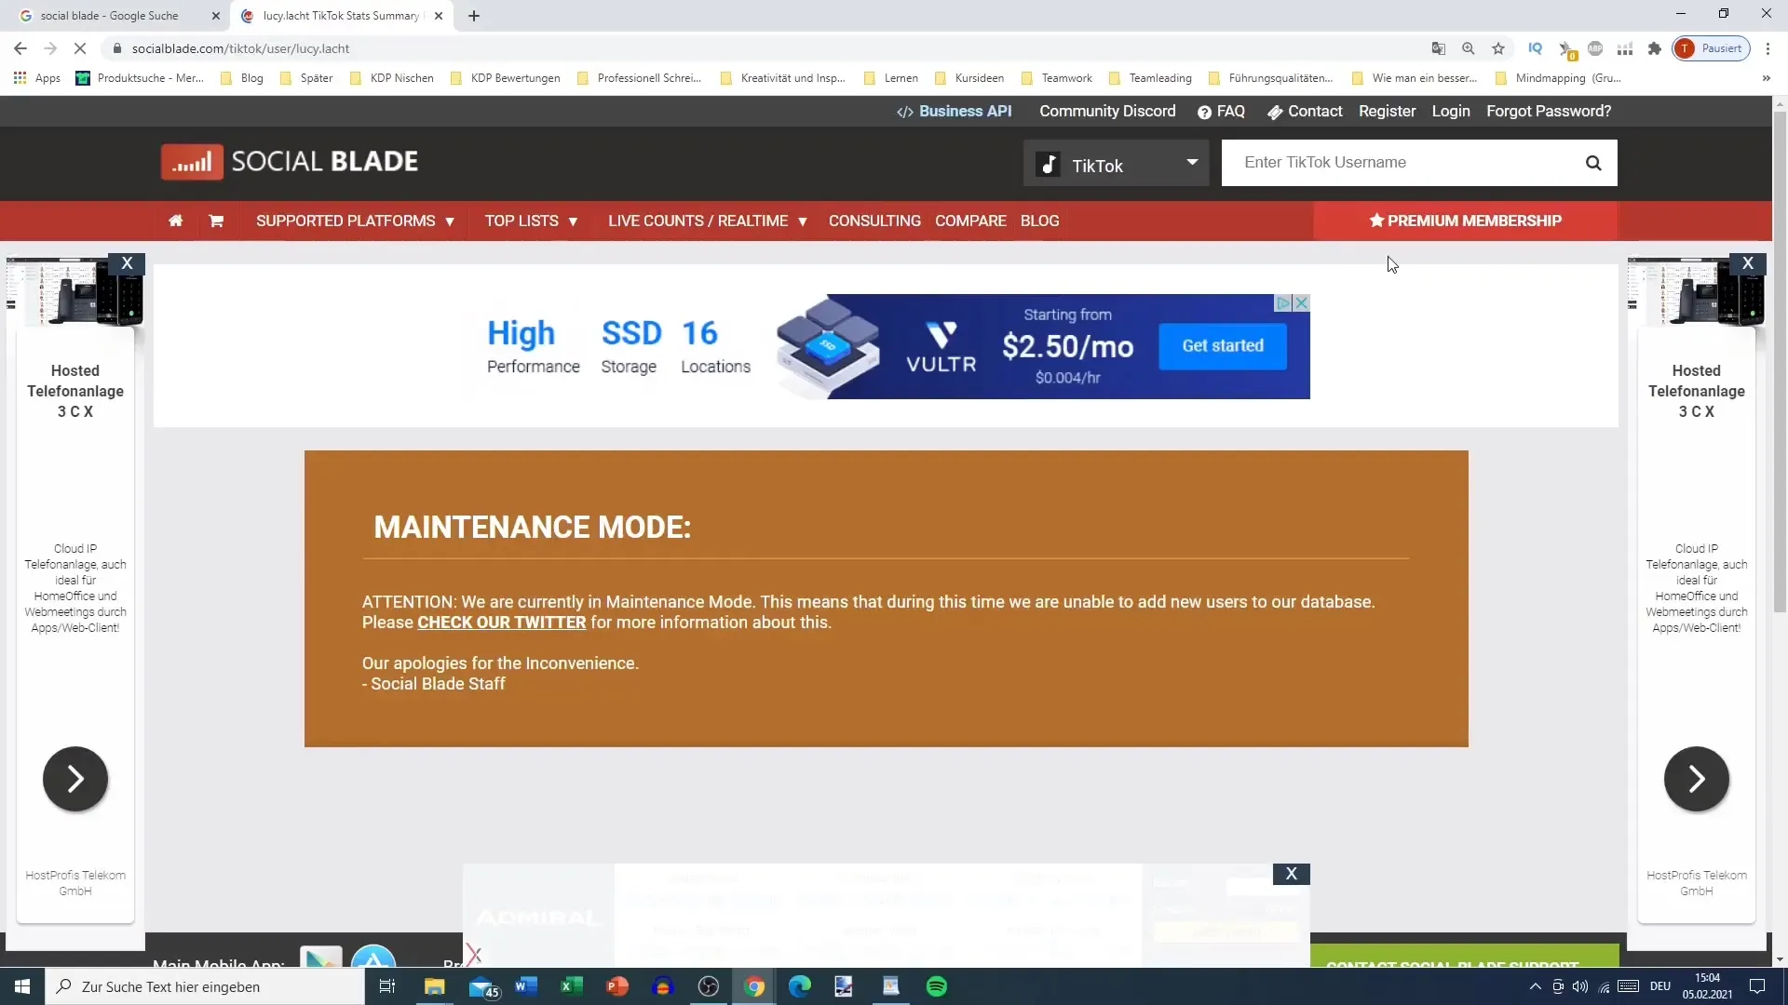Viewport: 1788px width, 1005px height.
Task: Bookmark this page with the star icon
Action: pos(1498,48)
